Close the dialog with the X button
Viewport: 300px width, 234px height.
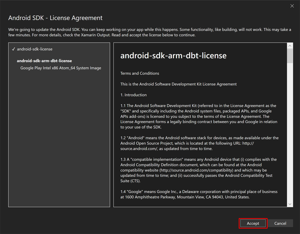292,6
